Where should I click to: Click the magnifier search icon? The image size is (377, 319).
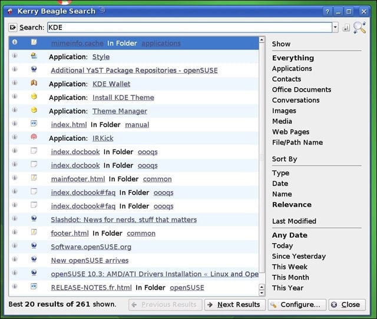coord(360,28)
